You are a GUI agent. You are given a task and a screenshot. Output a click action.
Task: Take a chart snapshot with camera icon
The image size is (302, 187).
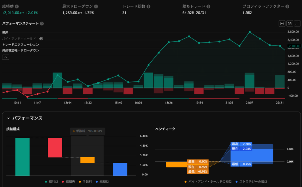(x=290, y=24)
